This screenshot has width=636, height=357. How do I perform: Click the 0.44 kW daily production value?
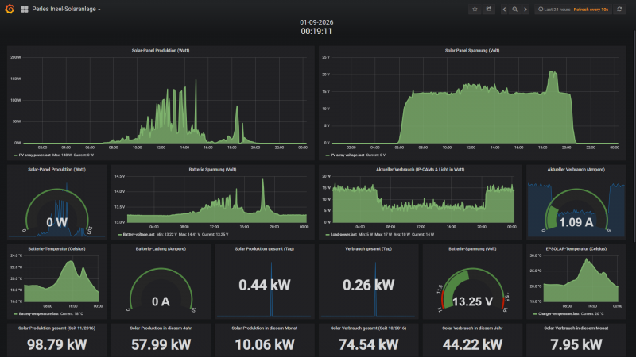tap(265, 285)
